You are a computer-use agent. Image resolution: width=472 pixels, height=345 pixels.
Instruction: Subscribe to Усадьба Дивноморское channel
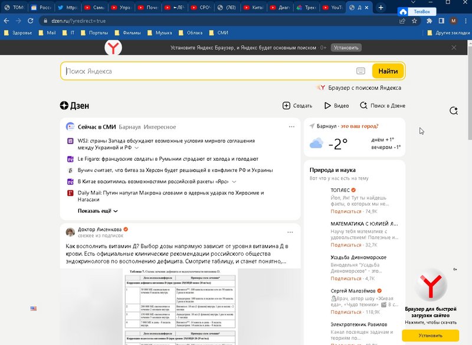coord(346,278)
